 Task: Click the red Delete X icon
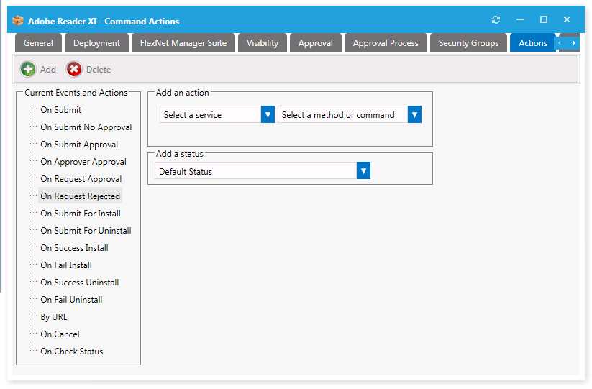[74, 69]
